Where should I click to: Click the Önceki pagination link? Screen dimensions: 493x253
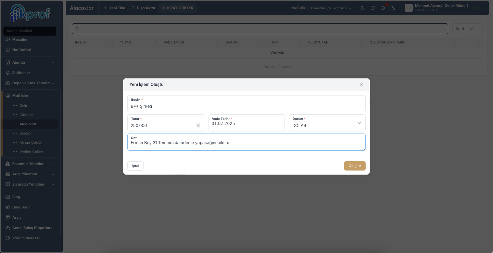[269, 67]
